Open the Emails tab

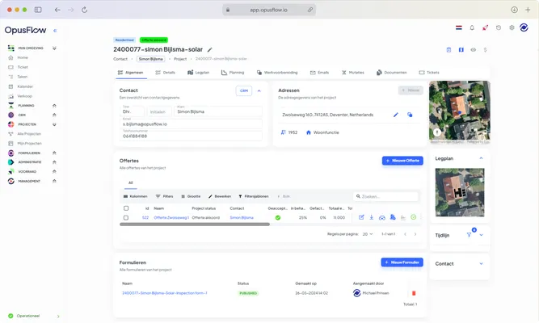(x=320, y=73)
